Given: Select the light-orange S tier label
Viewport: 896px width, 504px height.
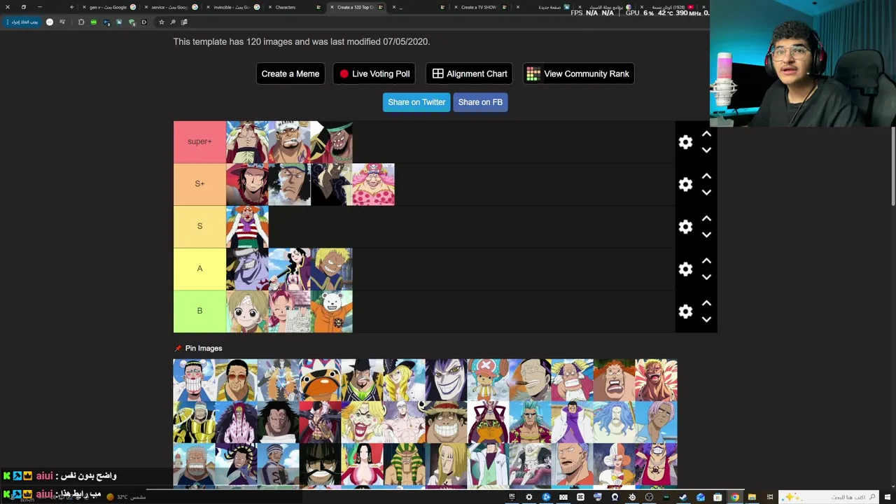Looking at the screenshot, I should (199, 227).
